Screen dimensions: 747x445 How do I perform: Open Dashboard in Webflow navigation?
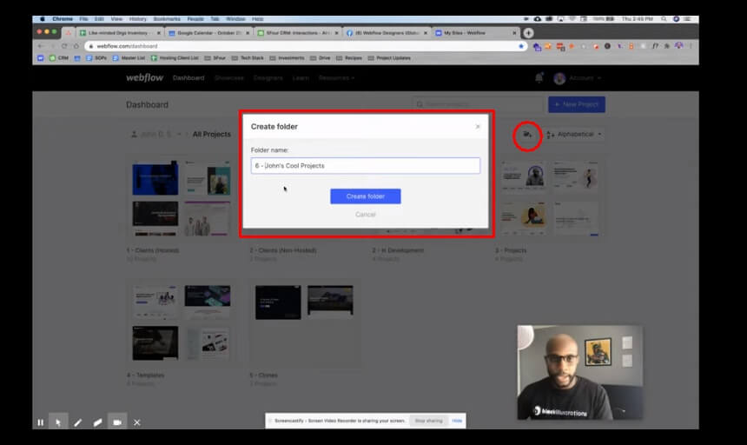pyautogui.click(x=188, y=77)
